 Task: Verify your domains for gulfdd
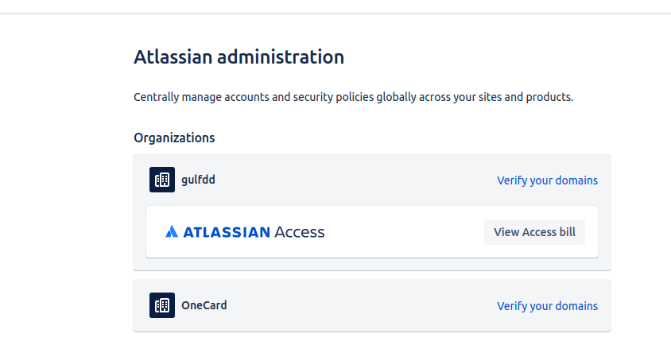(547, 180)
